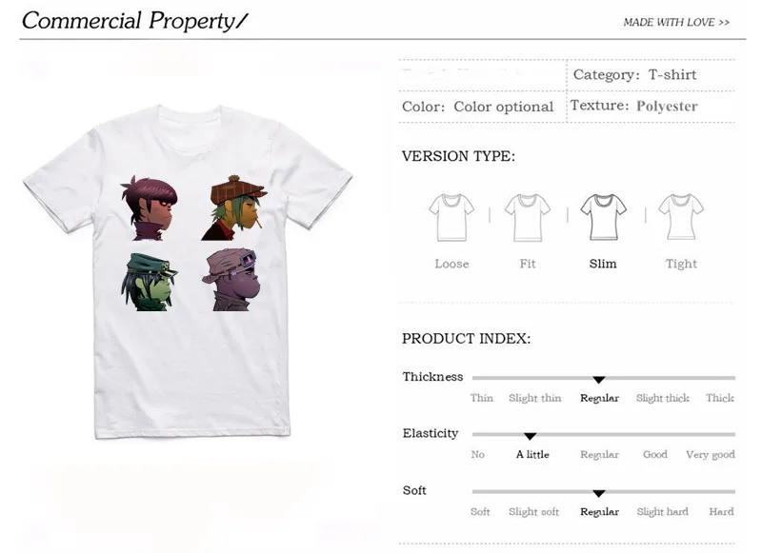This screenshot has height=553, width=762.
Task: Click the goggles-wearing purple character print
Action: coord(231,280)
